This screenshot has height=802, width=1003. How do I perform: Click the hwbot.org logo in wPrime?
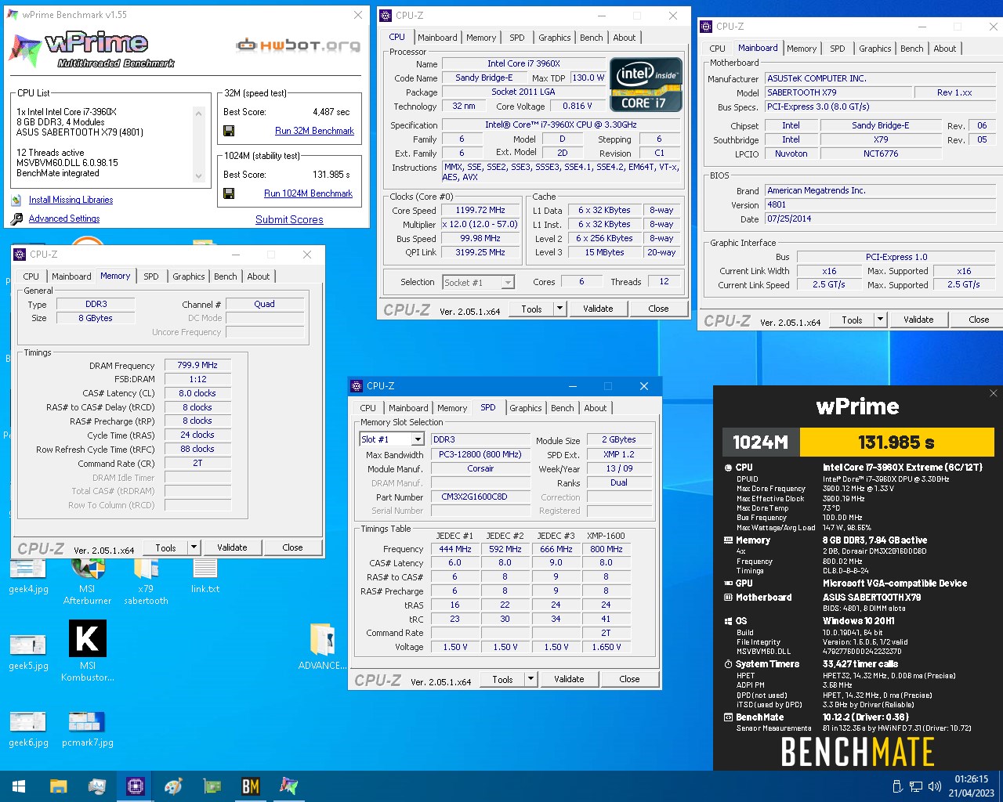pyautogui.click(x=299, y=45)
